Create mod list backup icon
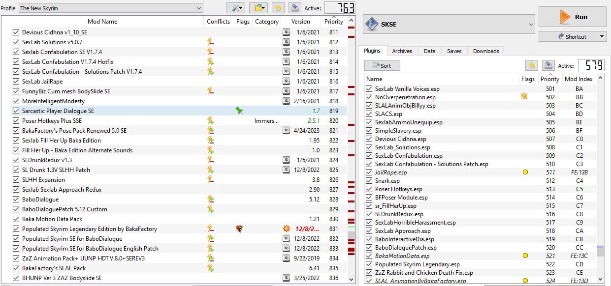The height and width of the screenshot is (286, 611). (294, 8)
